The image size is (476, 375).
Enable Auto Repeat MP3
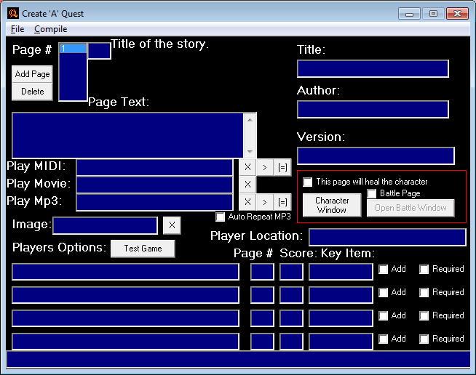click(221, 217)
